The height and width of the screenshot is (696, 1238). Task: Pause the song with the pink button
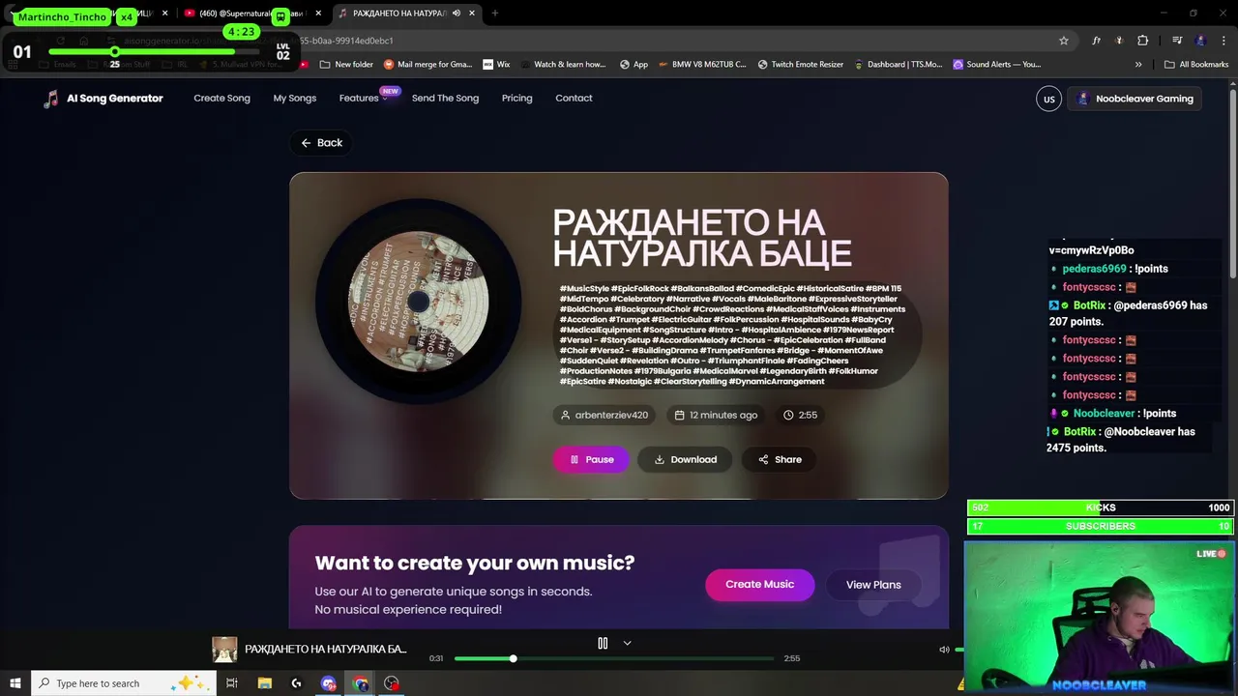[x=591, y=459]
